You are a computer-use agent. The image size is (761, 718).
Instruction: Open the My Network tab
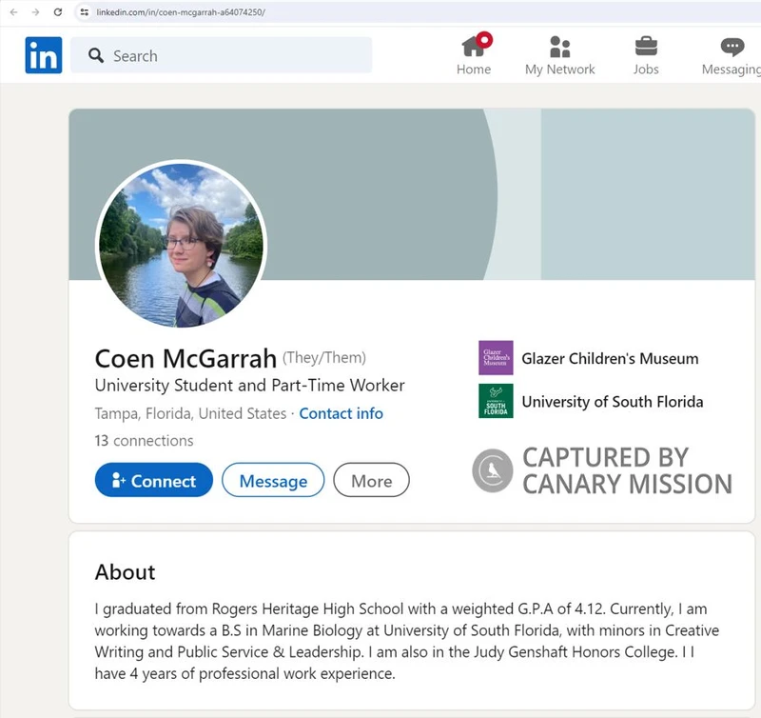[559, 55]
